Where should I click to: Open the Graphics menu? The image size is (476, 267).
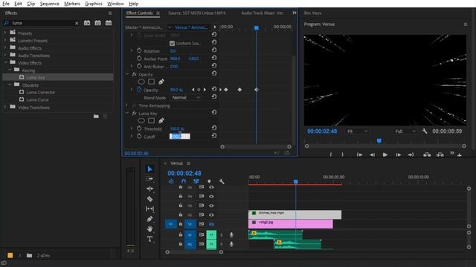pos(94,4)
